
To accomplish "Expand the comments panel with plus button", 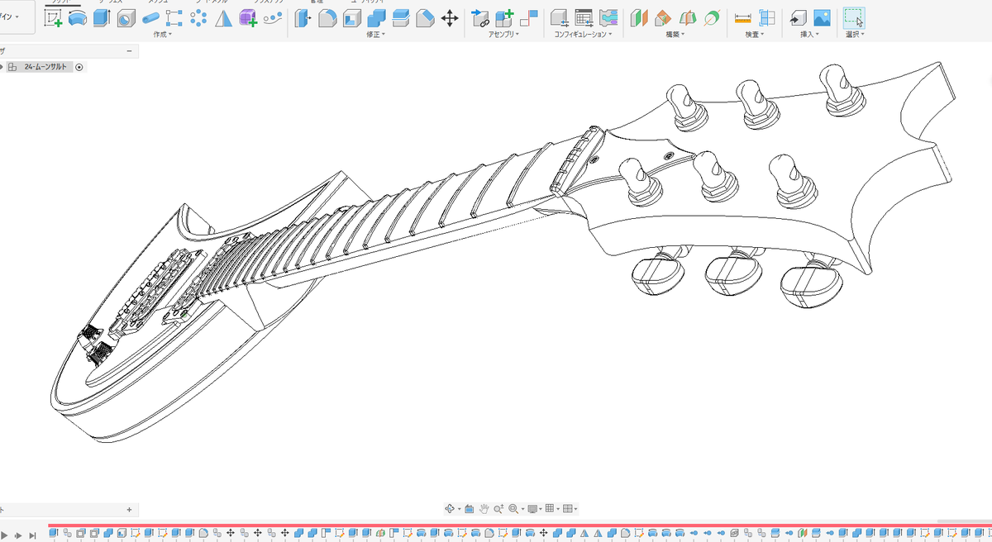I will (129, 510).
